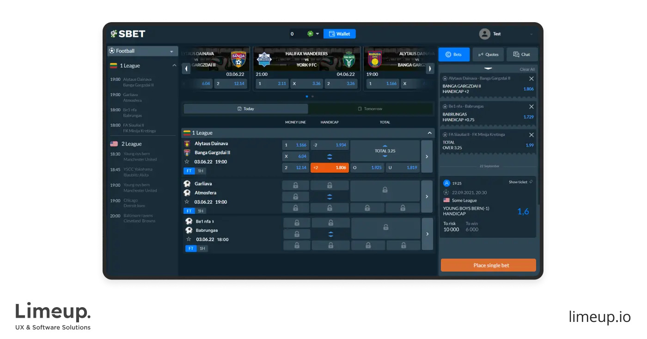
Task: Select the Football sports category icon
Action: click(x=111, y=51)
